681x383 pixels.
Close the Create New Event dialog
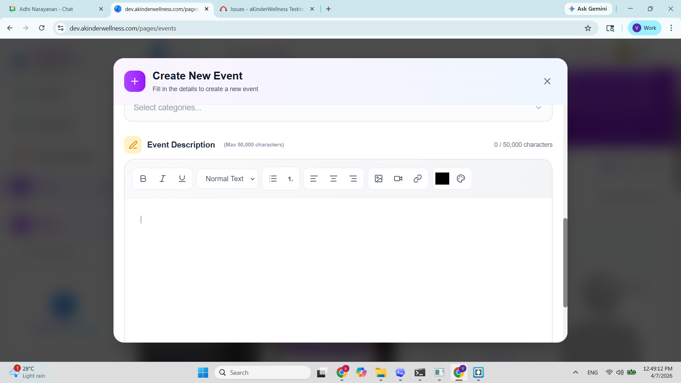coord(547,81)
